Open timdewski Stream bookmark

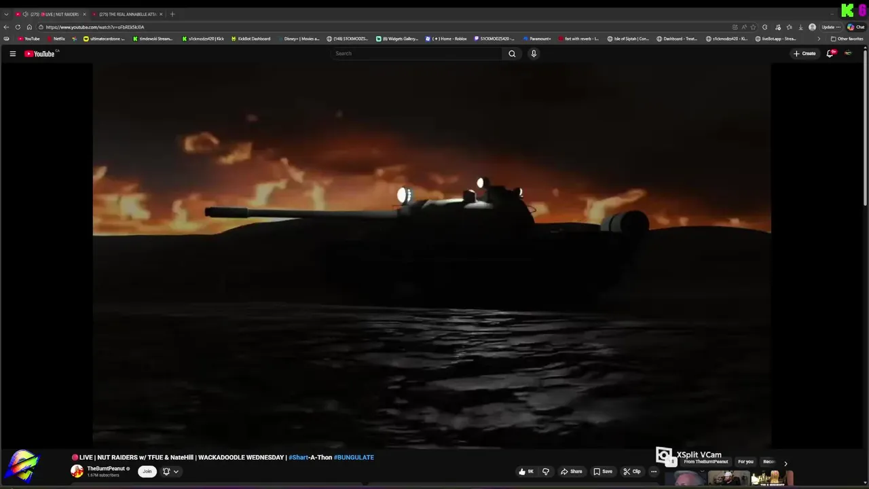(153, 39)
